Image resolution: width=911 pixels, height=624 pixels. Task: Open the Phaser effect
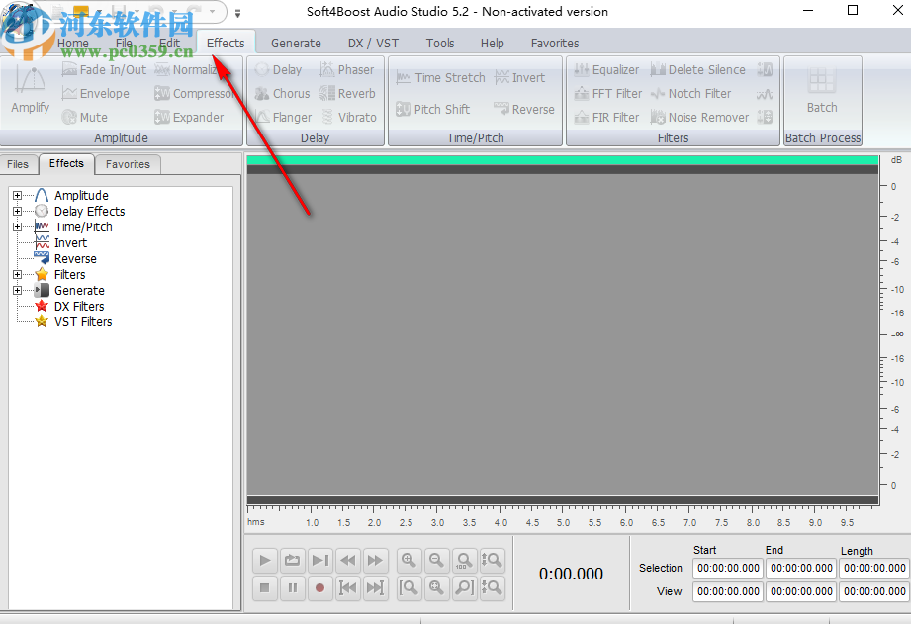pyautogui.click(x=347, y=70)
